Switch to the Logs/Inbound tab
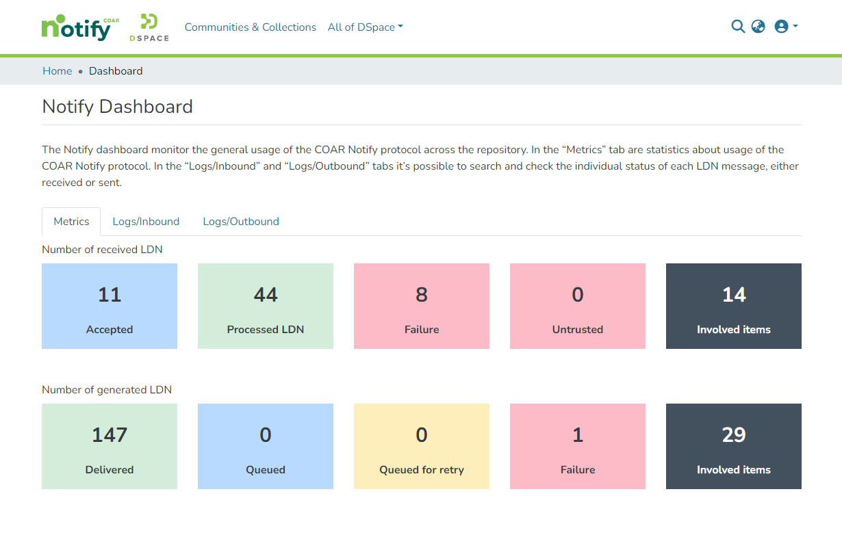This screenshot has height=537, width=842. click(x=146, y=222)
